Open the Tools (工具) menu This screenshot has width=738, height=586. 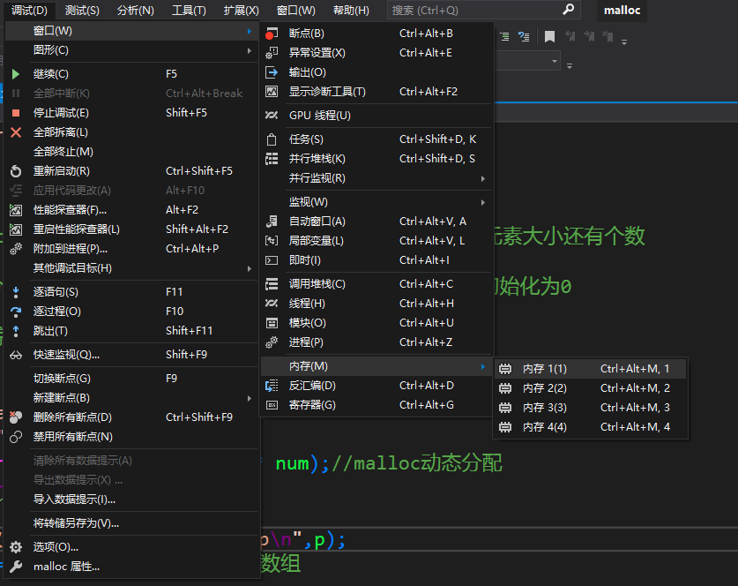coord(189,11)
